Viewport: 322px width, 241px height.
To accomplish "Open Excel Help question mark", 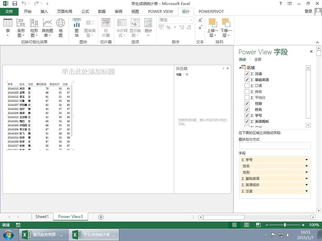I will 280,3.
